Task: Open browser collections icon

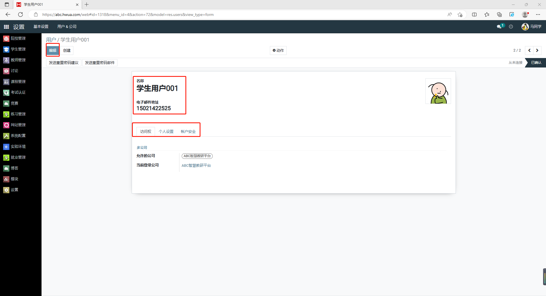Action: pos(499,15)
